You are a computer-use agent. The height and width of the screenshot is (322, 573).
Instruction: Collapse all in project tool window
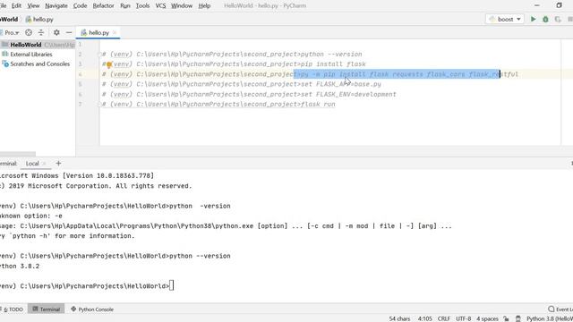click(41, 32)
